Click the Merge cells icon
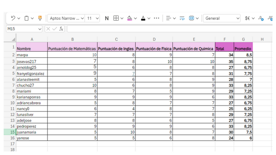Image resolution: width=276 pixels, height=155 pixels. point(191,18)
